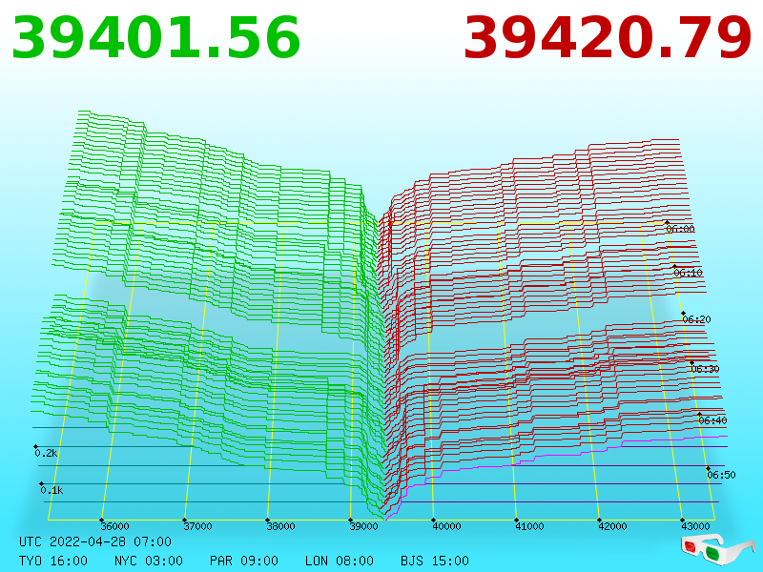Click the 0.1k depth axis label
The height and width of the screenshot is (572, 763).
52,490
